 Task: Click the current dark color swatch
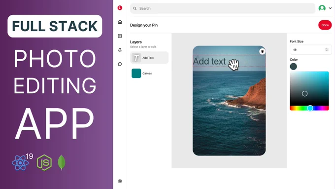pos(293,67)
